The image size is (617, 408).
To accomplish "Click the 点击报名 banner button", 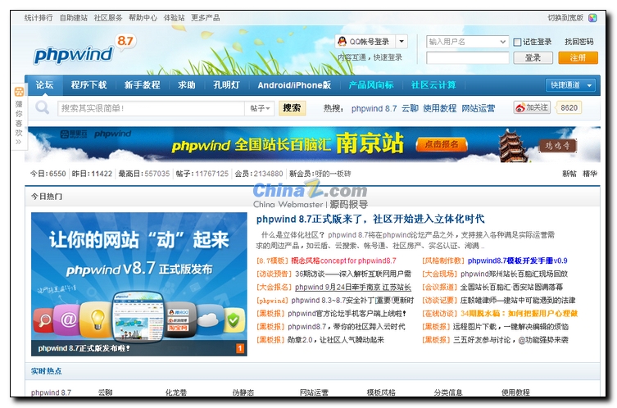I will [442, 145].
